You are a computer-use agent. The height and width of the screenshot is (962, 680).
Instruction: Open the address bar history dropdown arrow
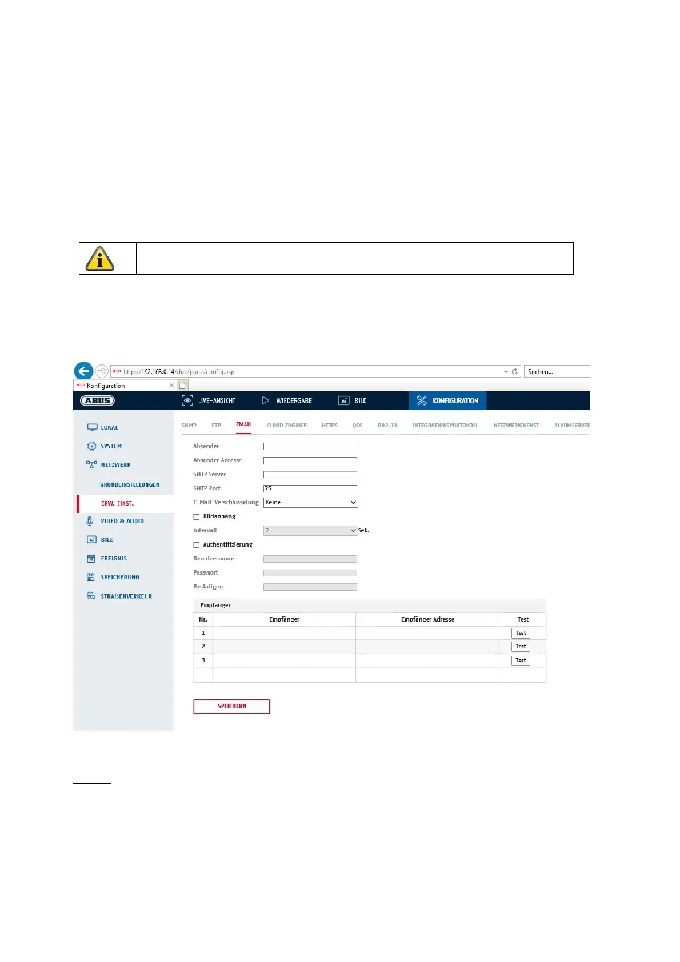(x=506, y=372)
